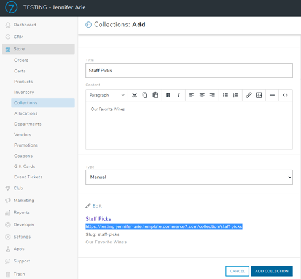This screenshot has height=279, width=301.
Task: Open the Paragraph format dropdown
Action: pos(107,95)
